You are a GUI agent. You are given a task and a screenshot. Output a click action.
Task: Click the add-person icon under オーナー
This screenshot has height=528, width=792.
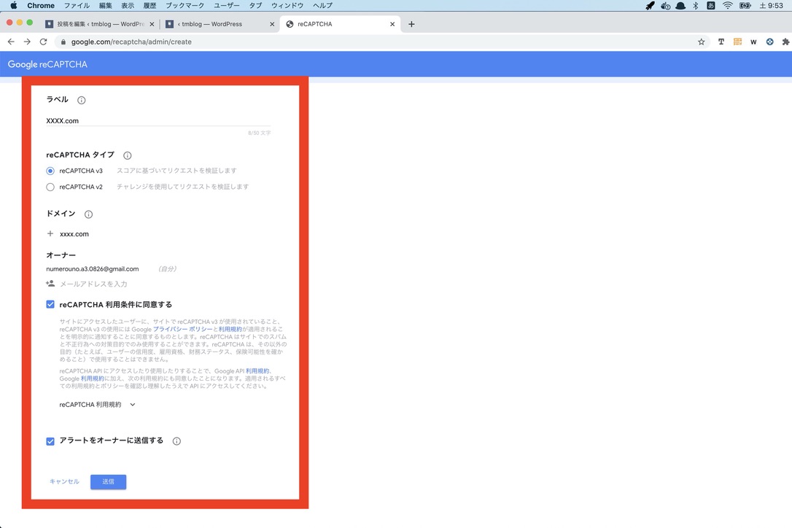click(50, 284)
